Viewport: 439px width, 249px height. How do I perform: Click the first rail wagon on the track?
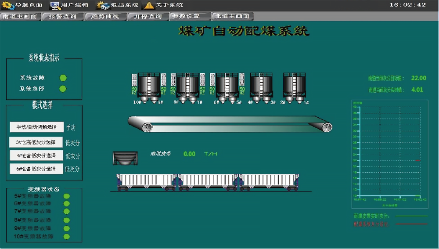click(x=146, y=181)
